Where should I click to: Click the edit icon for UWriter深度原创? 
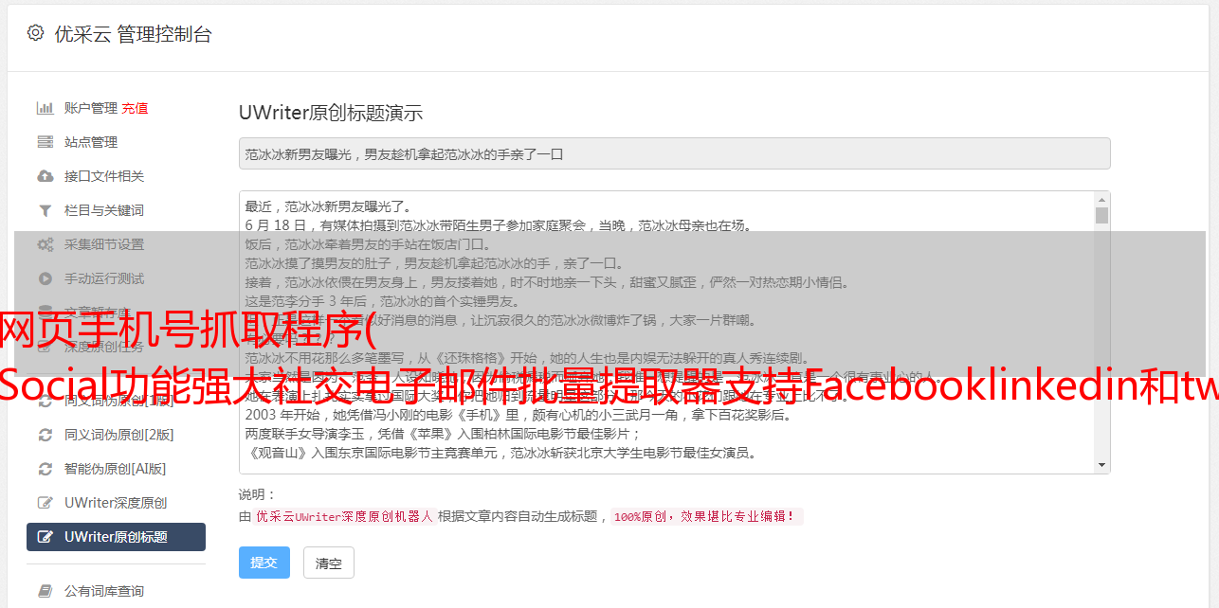45,503
